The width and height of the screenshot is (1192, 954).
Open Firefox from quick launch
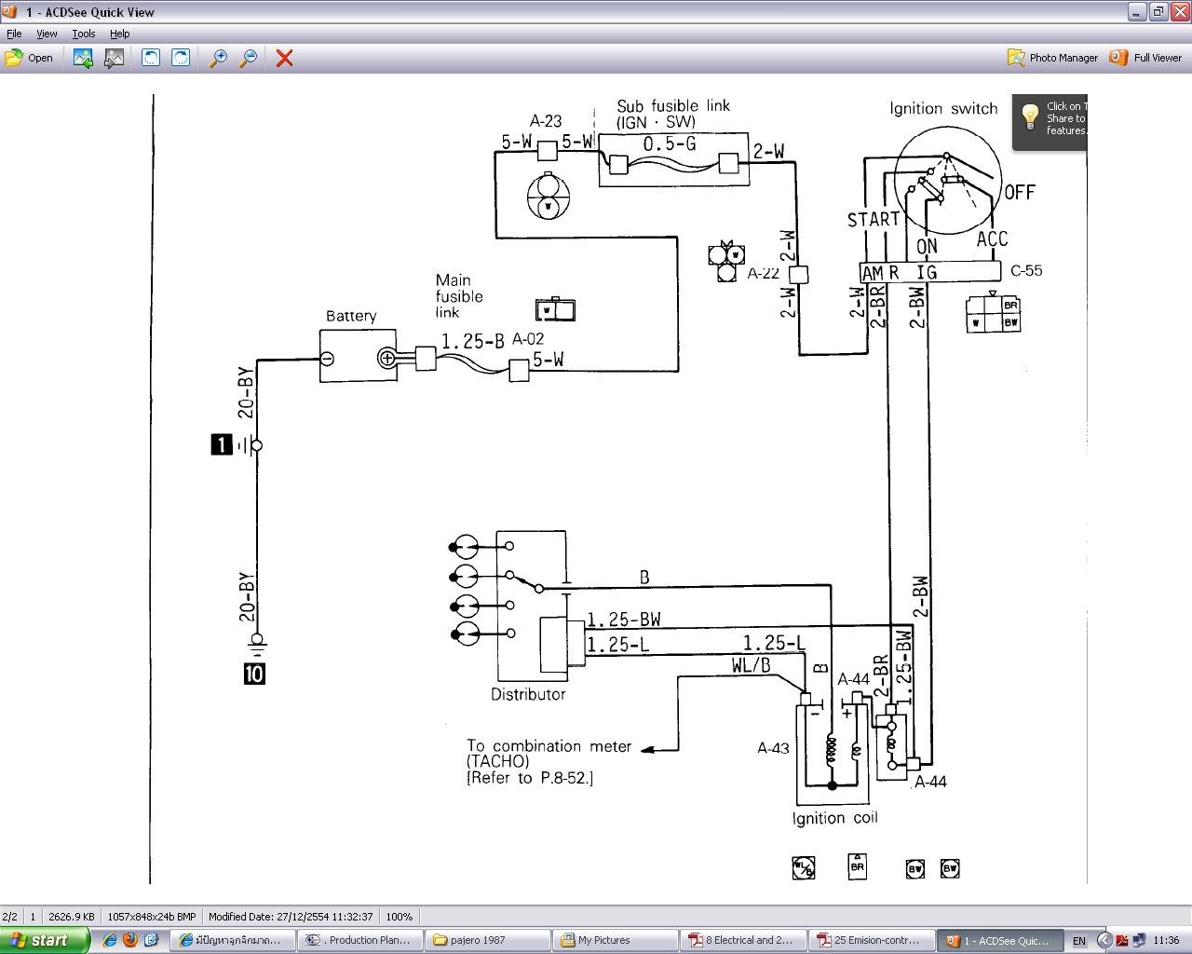(130, 940)
